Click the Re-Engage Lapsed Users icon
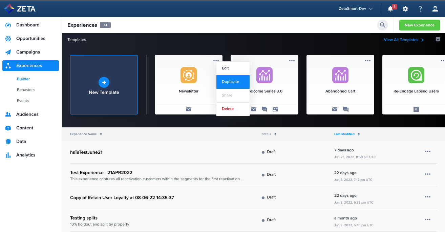 click(x=416, y=75)
